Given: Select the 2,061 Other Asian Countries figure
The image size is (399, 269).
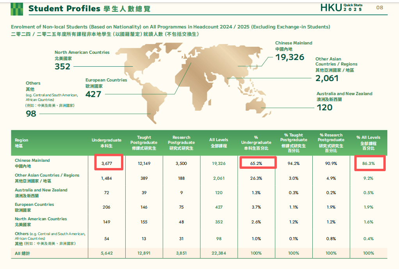Looking at the screenshot, I should coord(327,78).
